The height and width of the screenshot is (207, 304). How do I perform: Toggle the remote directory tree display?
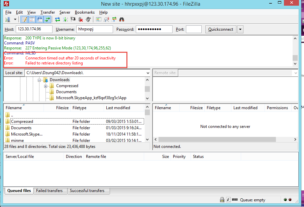pos(40,19)
